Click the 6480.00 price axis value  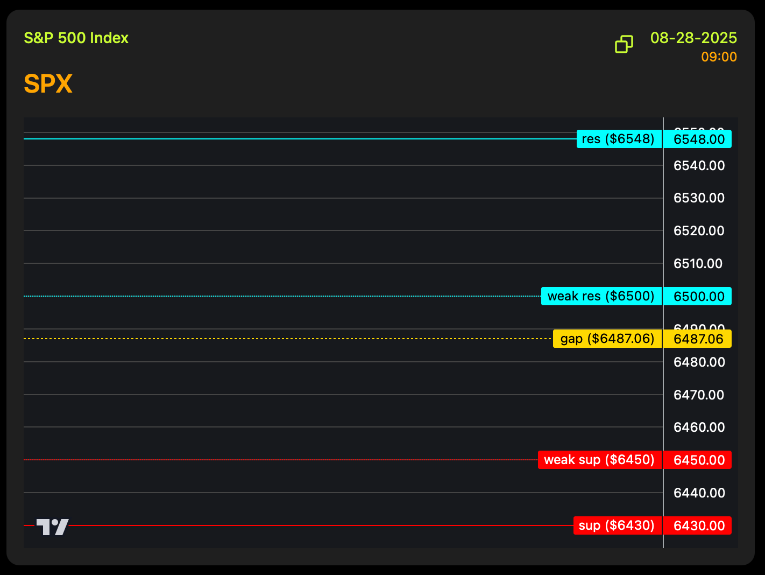coord(699,362)
